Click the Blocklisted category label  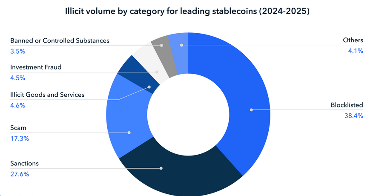pos(347,106)
